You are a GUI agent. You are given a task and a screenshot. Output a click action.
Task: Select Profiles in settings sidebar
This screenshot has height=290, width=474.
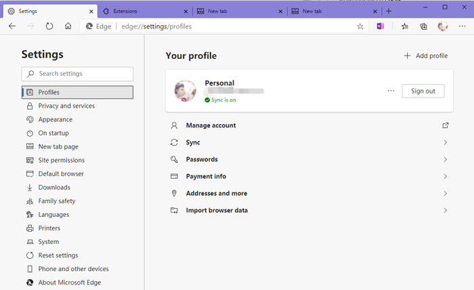77,92
